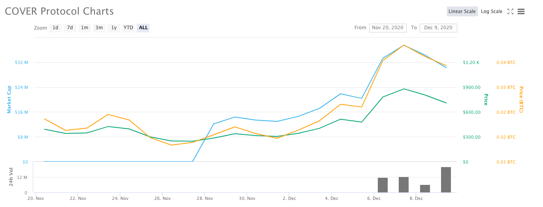Screen dimensions: 543x207
Task: Select the 7d zoom range
Action: (x=70, y=28)
